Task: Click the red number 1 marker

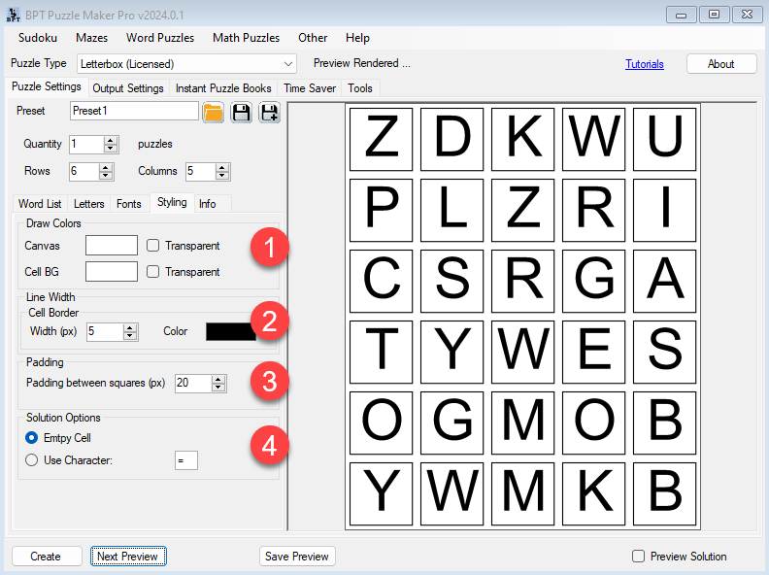Action: (x=267, y=250)
